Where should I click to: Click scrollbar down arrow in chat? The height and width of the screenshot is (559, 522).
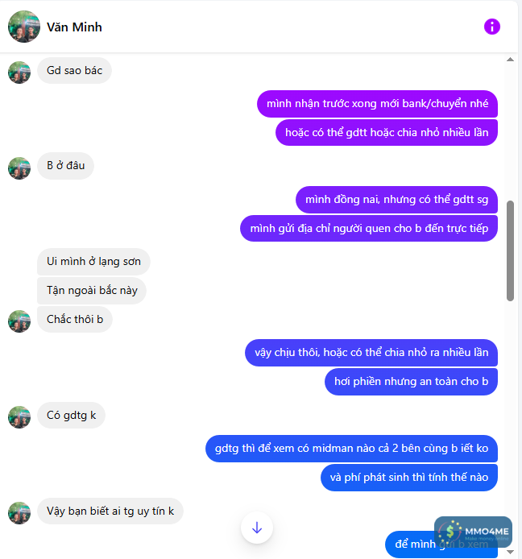click(x=510, y=552)
